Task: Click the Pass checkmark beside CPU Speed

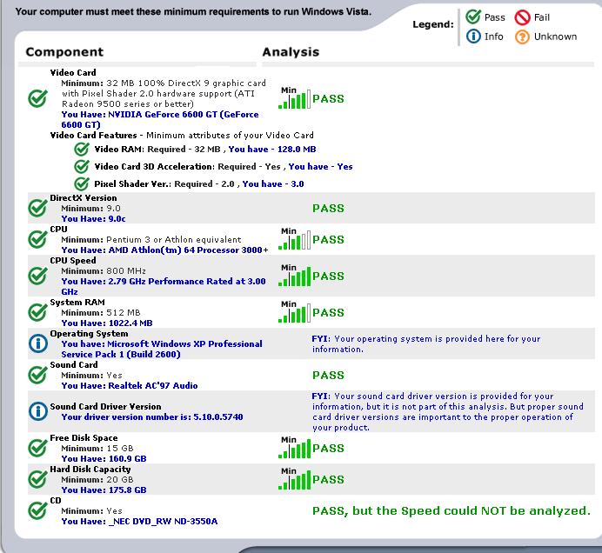Action: [x=37, y=276]
